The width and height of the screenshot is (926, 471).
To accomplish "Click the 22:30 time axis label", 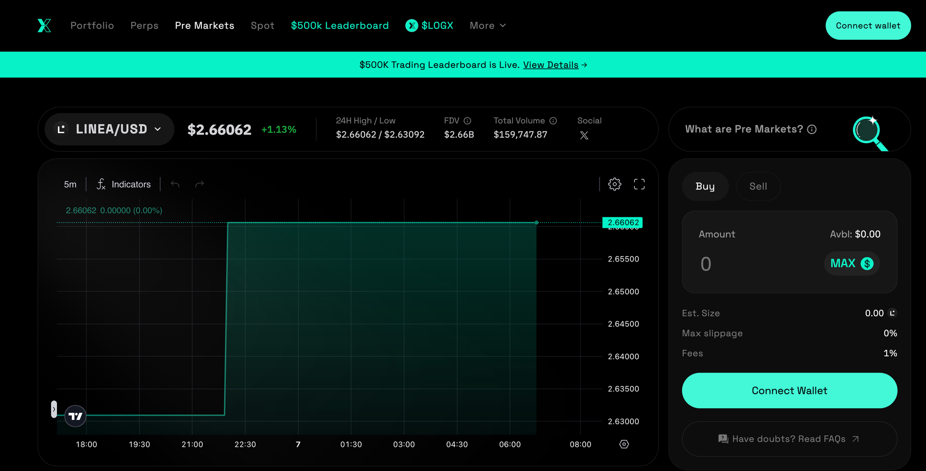I will tap(245, 444).
